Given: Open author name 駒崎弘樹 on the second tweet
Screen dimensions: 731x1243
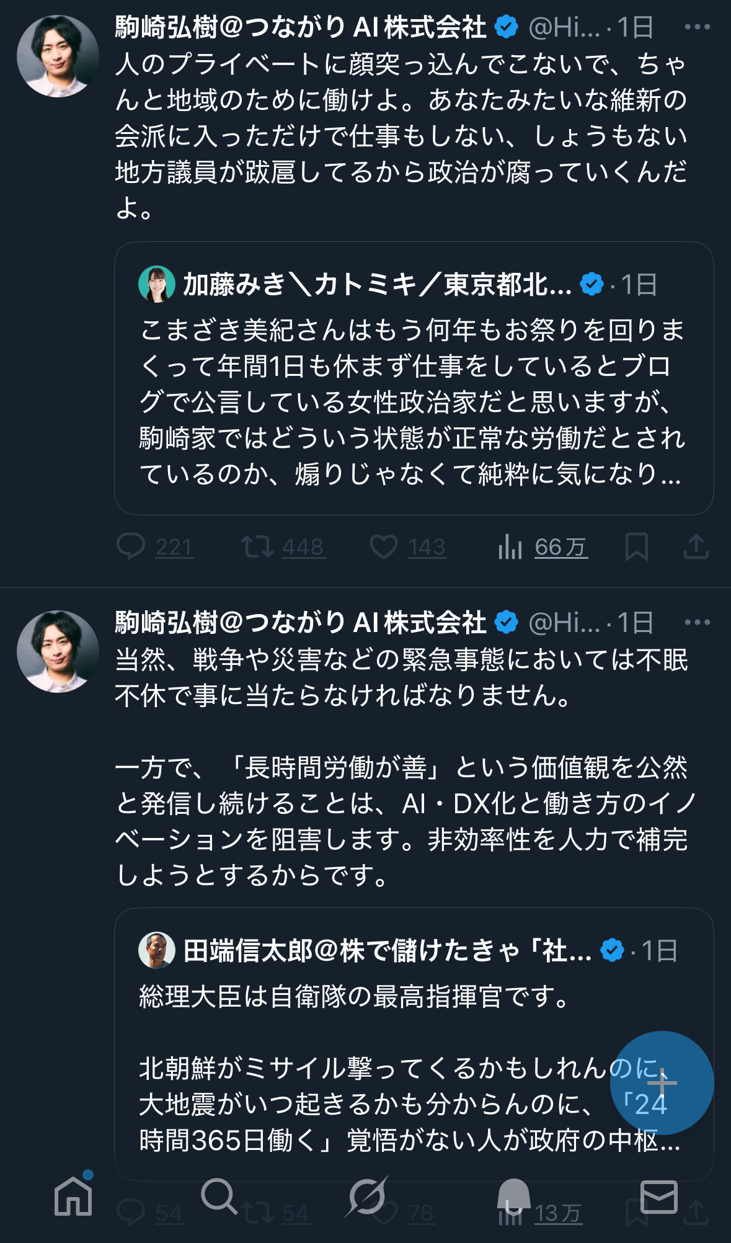Looking at the screenshot, I should coord(301,623).
